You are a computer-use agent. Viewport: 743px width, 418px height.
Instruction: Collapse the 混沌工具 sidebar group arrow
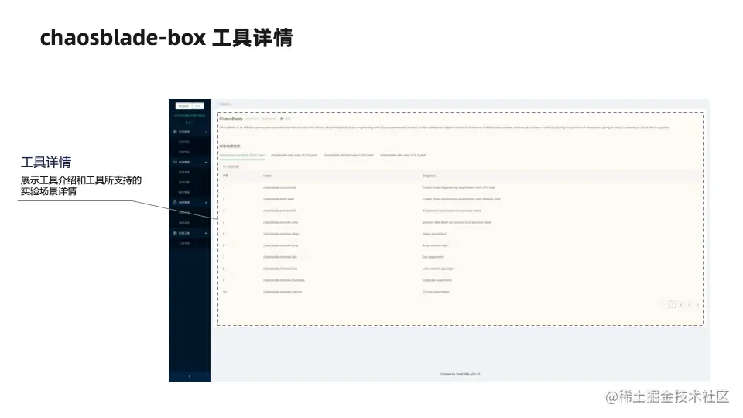pos(206,233)
